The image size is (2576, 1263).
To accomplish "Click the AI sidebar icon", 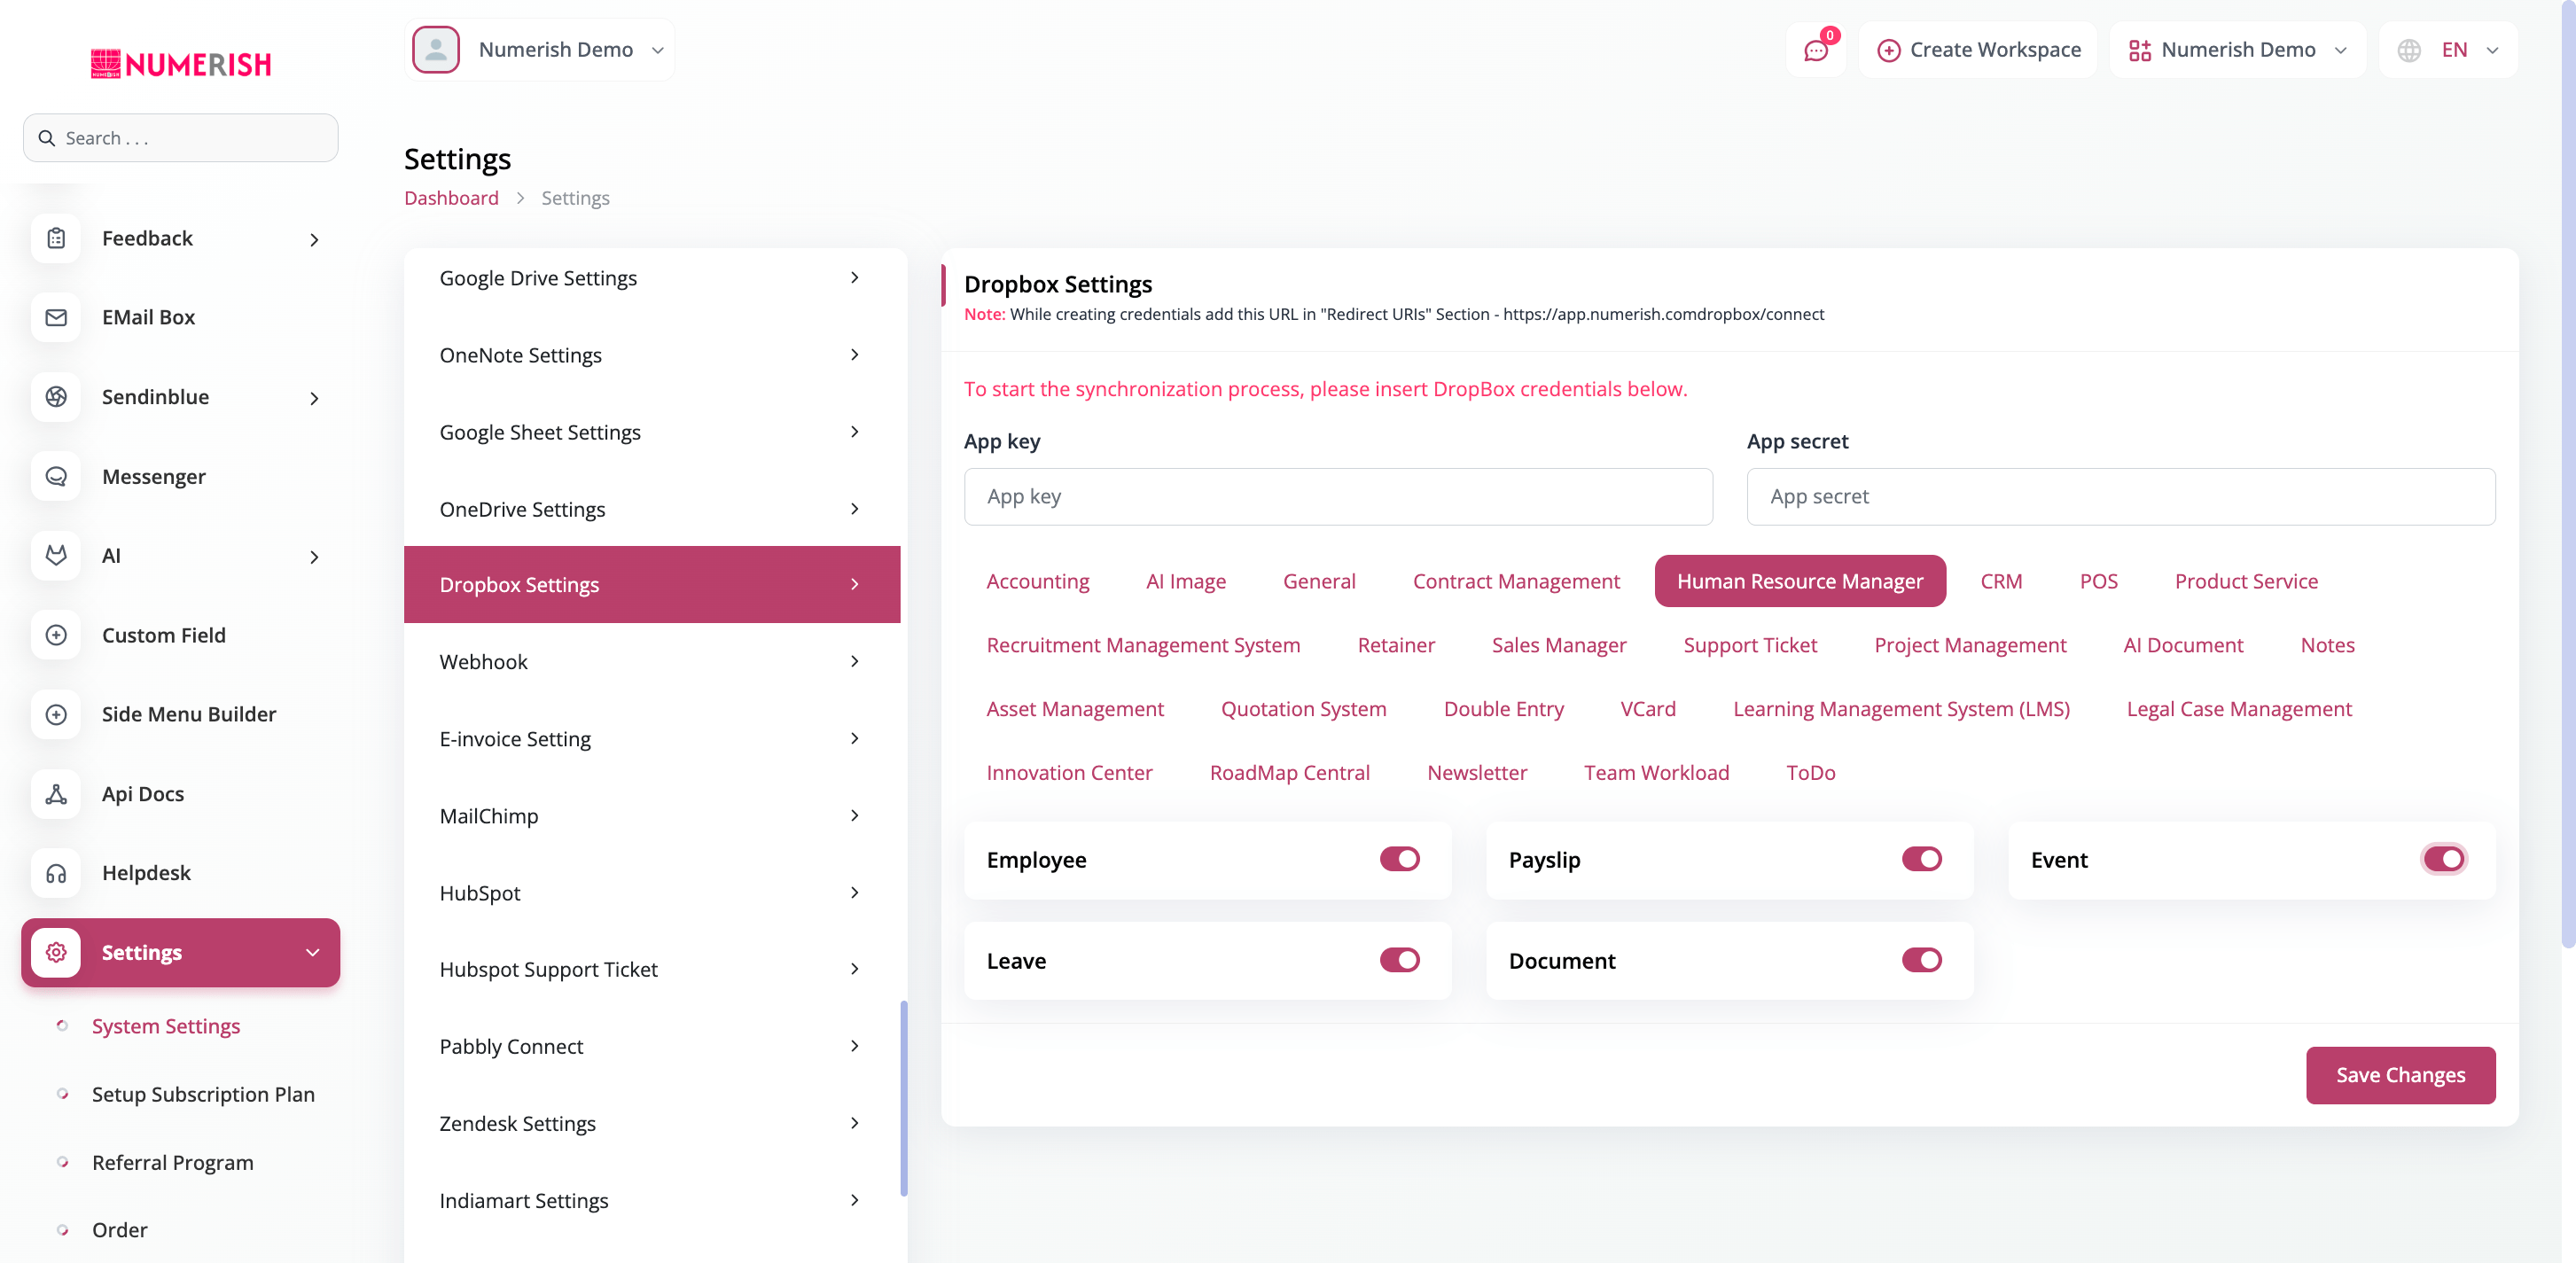I will [56, 555].
